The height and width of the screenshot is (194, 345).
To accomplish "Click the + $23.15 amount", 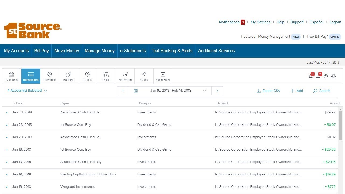I will [329, 162].
